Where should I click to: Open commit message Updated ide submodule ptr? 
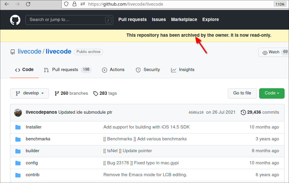click(85, 112)
